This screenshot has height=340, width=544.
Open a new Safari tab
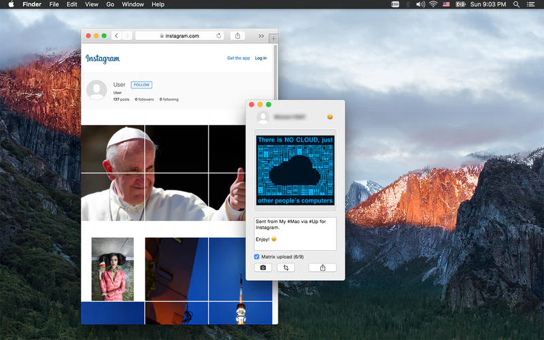coord(273,39)
